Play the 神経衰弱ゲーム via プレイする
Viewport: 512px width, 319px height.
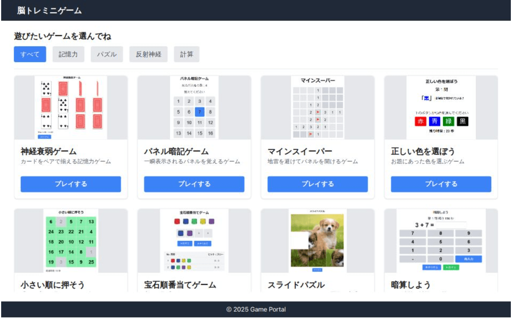coord(71,184)
